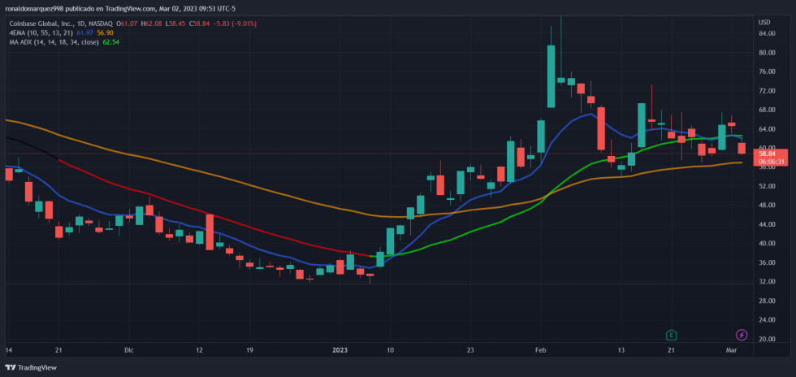Open the MA ADX indicator legend
Image resolution: width=796 pixels, height=377 pixels.
click(x=54, y=41)
